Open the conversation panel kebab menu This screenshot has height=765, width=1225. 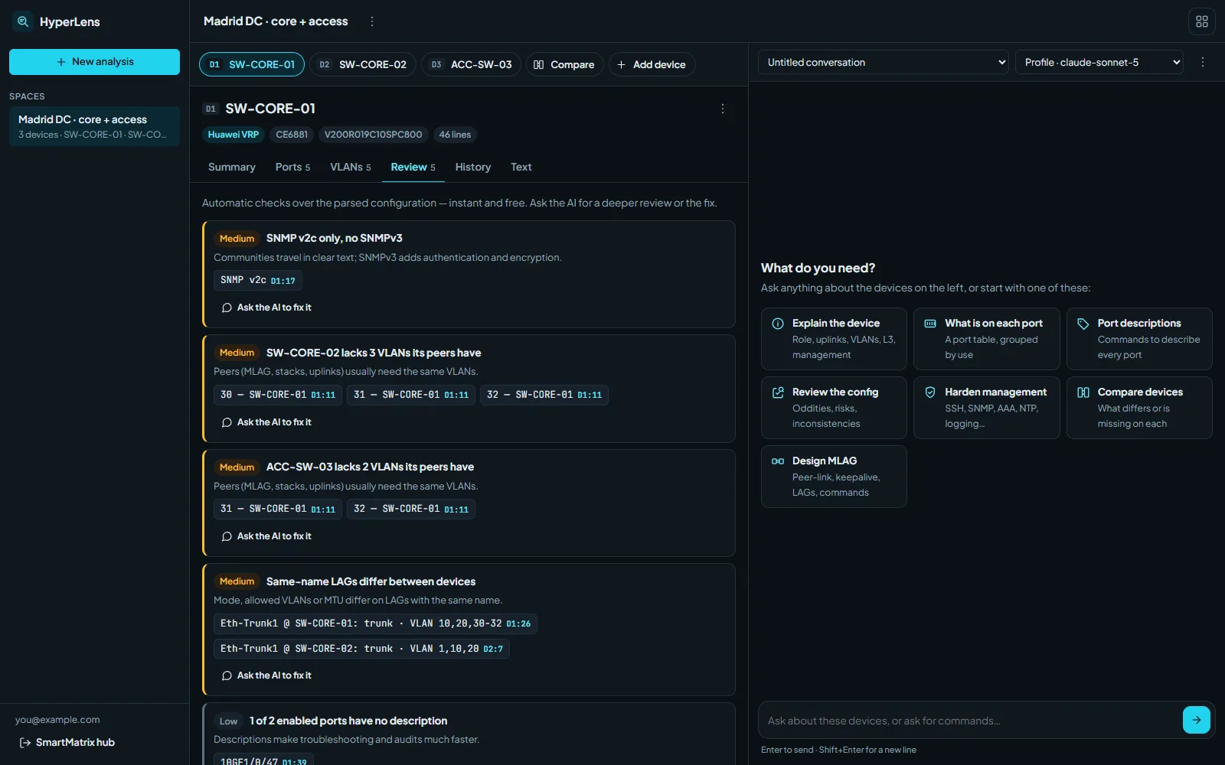tap(1203, 62)
